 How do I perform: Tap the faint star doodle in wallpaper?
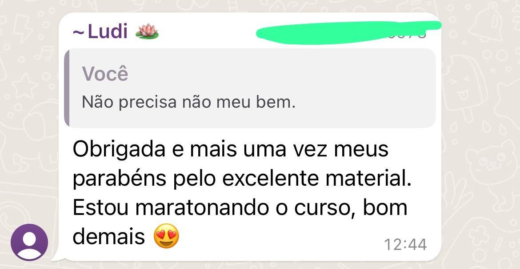[x=25, y=86]
